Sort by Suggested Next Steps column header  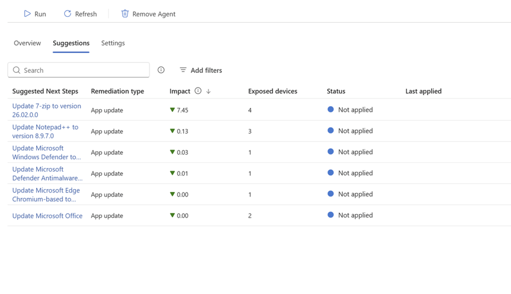point(46,91)
